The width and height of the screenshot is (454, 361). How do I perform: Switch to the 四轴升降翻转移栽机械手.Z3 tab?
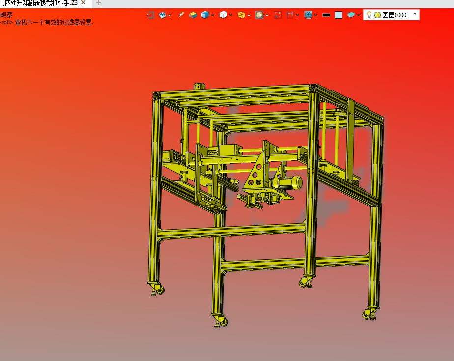point(39,3)
